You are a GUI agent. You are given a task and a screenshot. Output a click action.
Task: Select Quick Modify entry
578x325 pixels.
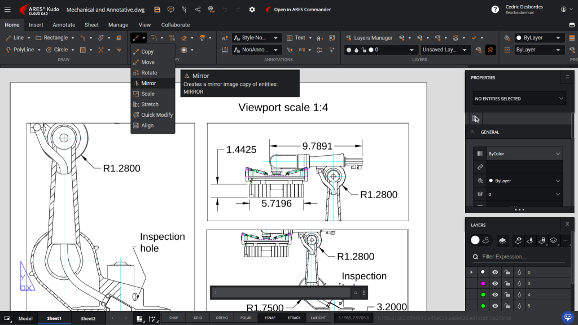152,115
